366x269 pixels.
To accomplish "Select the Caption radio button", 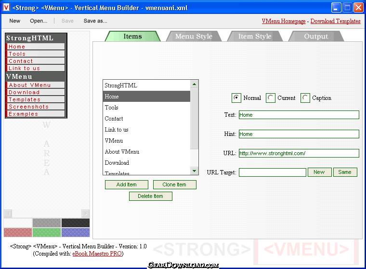I will [x=305, y=98].
